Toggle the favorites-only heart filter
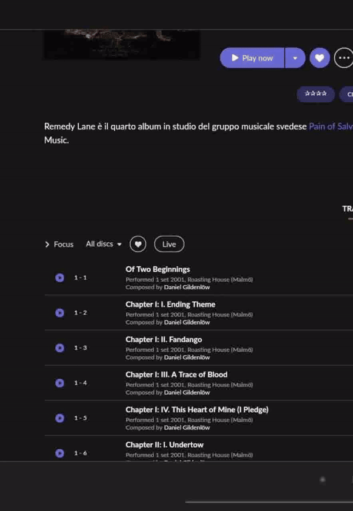353x511 pixels. tap(138, 244)
